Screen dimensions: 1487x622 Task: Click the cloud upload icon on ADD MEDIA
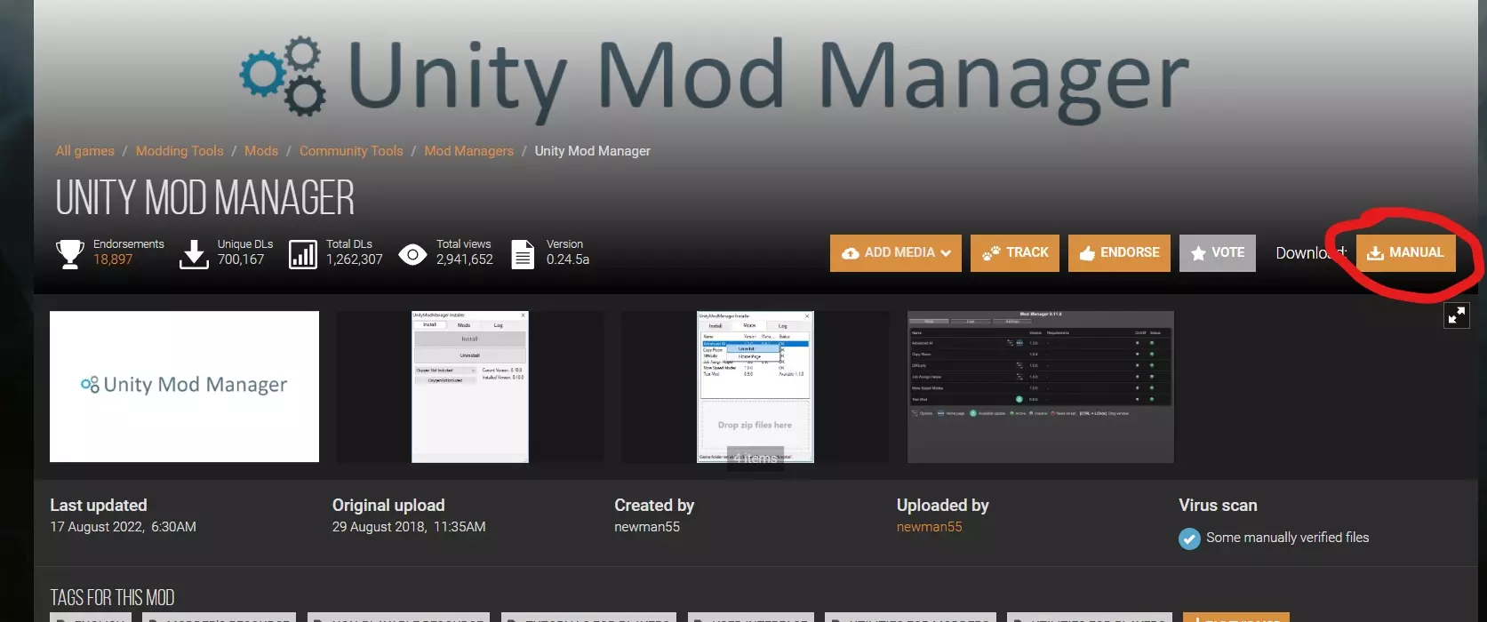point(850,253)
